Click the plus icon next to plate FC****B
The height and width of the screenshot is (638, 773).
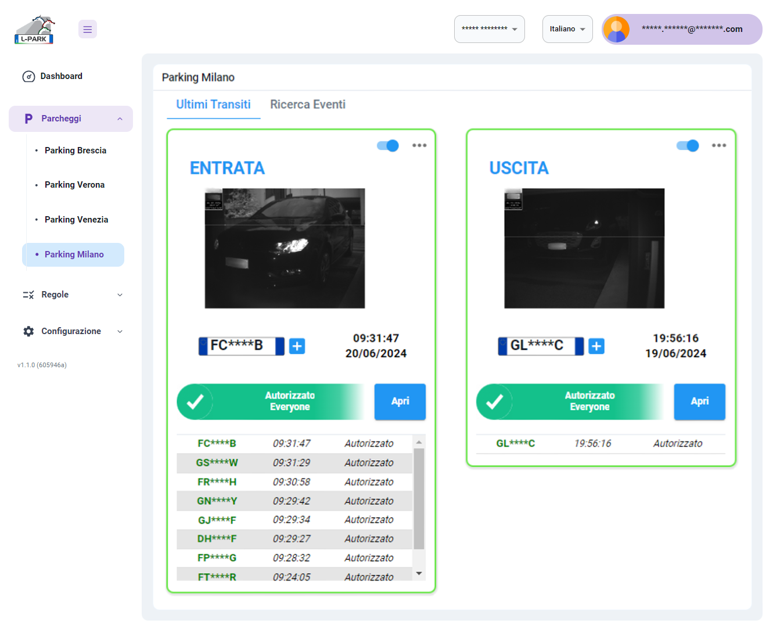point(297,346)
